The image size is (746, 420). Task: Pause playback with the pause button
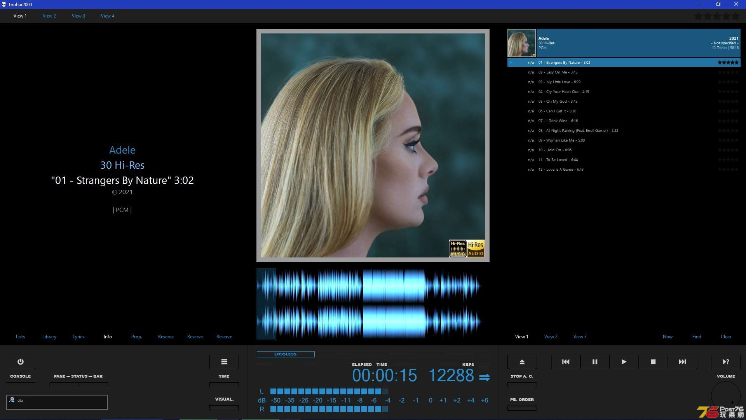pyautogui.click(x=595, y=362)
